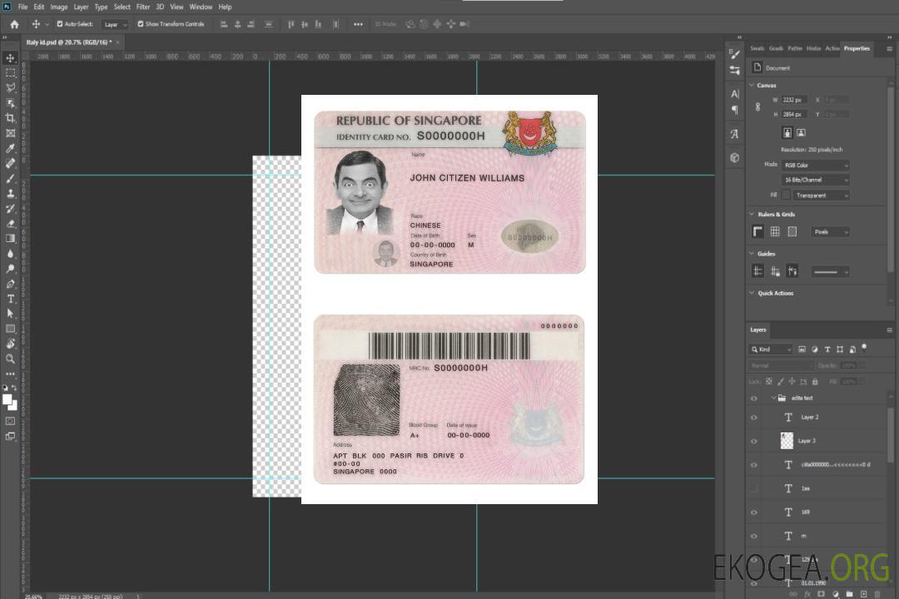Image resolution: width=899 pixels, height=599 pixels.
Task: Click the Home icon in options bar
Action: tap(14, 24)
